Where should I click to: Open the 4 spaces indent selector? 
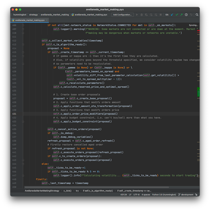pos(146,195)
